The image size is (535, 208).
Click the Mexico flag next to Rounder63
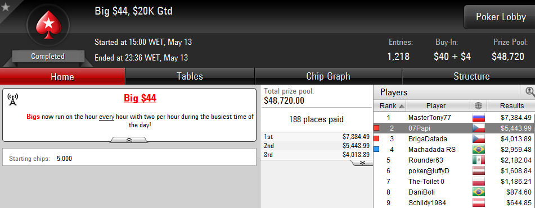point(478,160)
